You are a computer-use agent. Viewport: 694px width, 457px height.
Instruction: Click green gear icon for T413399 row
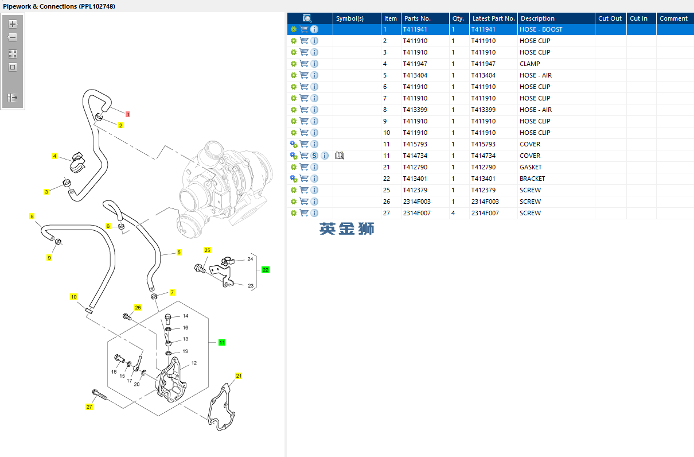[294, 110]
